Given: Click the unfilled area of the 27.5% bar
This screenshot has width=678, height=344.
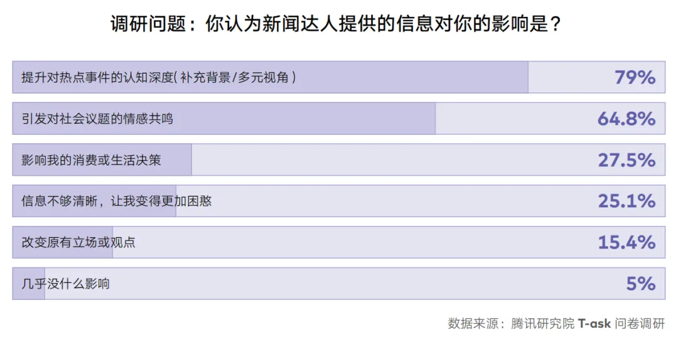Looking at the screenshot, I should (428, 160).
